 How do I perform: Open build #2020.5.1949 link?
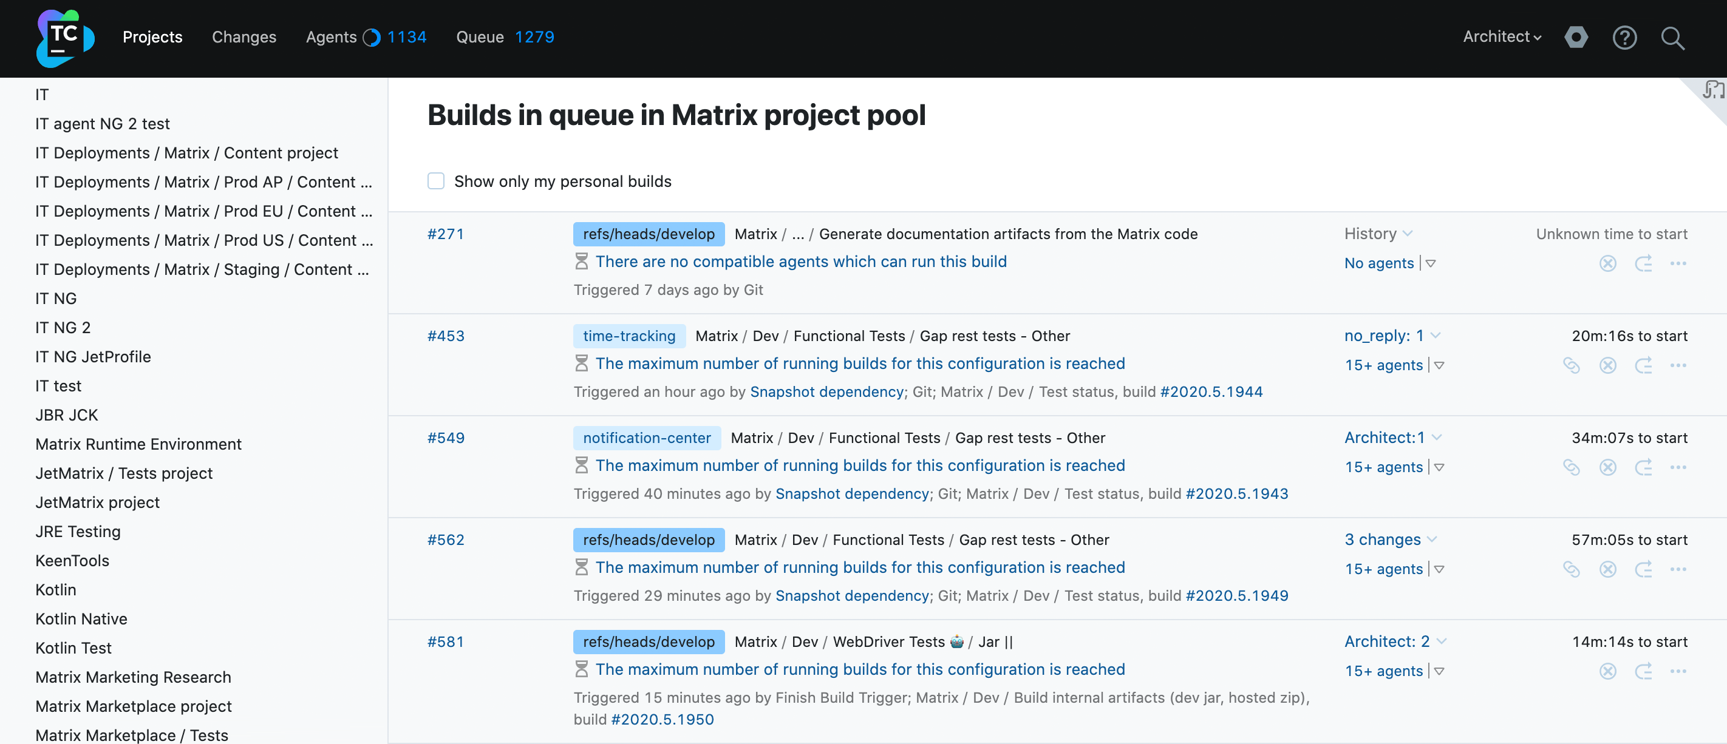[1236, 595]
